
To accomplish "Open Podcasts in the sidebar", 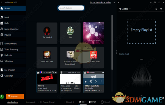I will pyautogui.click(x=13, y=55).
